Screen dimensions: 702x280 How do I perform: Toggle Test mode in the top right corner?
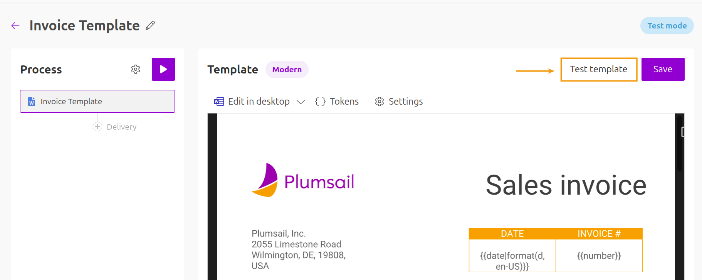(x=667, y=25)
